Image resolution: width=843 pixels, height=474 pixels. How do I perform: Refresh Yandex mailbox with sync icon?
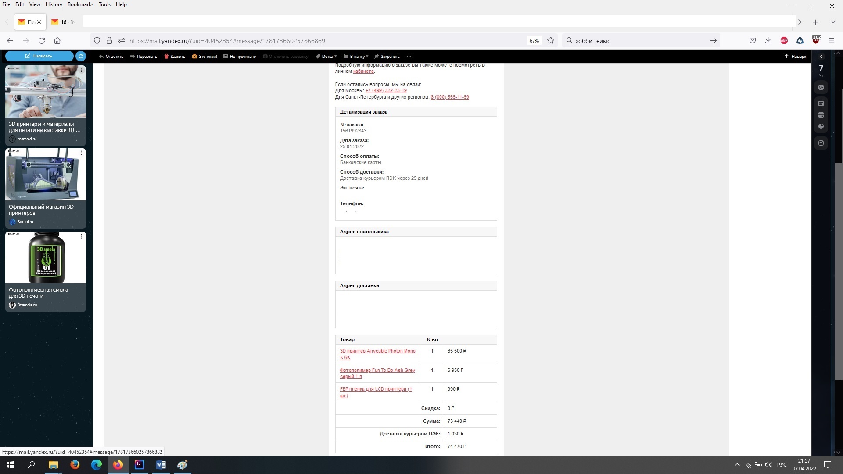click(x=81, y=56)
